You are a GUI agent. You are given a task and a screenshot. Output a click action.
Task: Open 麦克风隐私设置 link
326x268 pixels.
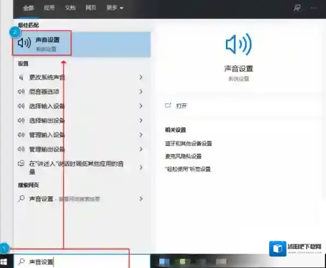click(x=183, y=156)
